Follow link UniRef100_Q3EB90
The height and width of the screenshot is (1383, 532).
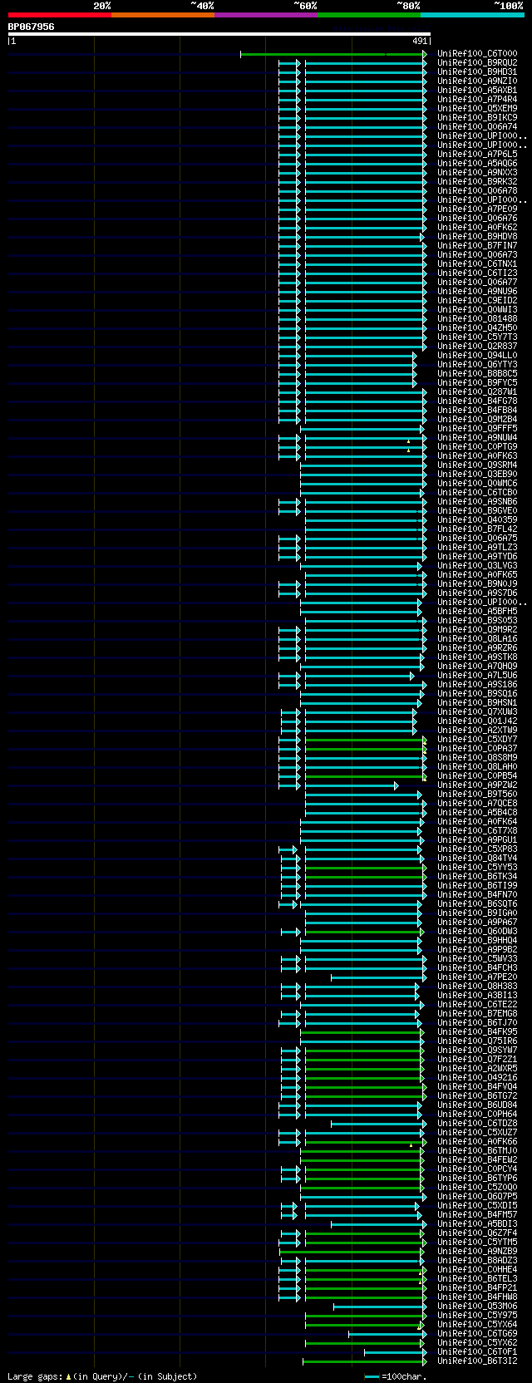pyautogui.click(x=477, y=475)
